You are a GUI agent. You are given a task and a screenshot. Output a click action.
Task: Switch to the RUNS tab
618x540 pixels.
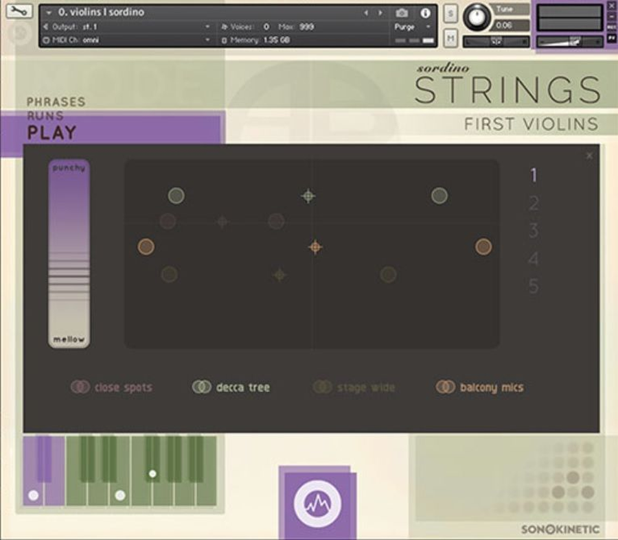[x=45, y=116]
